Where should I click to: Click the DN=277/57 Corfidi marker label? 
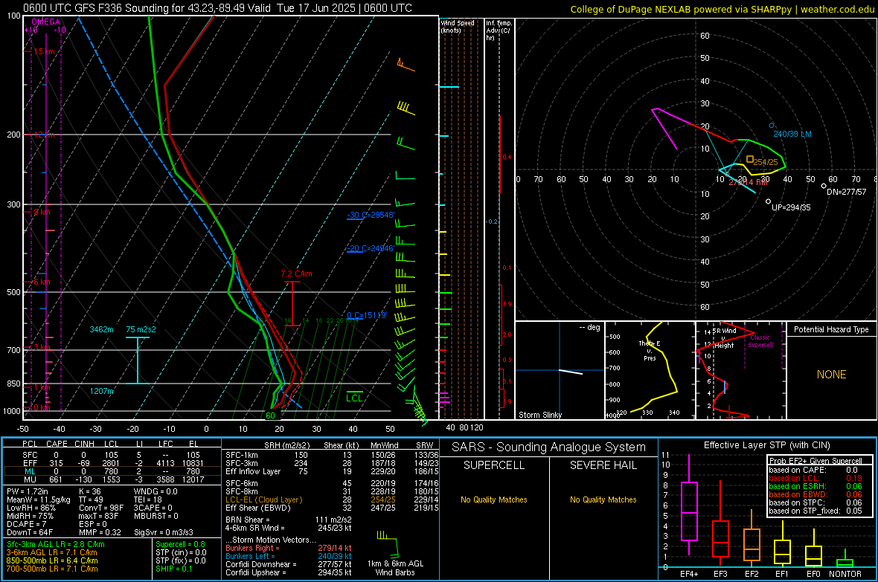846,191
